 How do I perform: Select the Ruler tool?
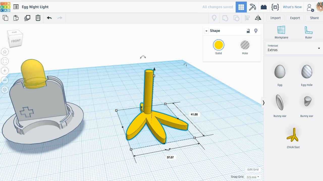coord(308,32)
